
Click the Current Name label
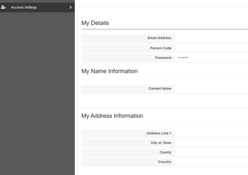tap(160, 89)
